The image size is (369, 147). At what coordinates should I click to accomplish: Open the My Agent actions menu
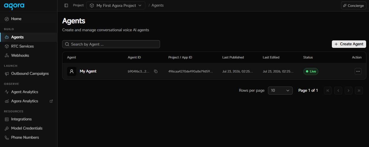[358, 71]
